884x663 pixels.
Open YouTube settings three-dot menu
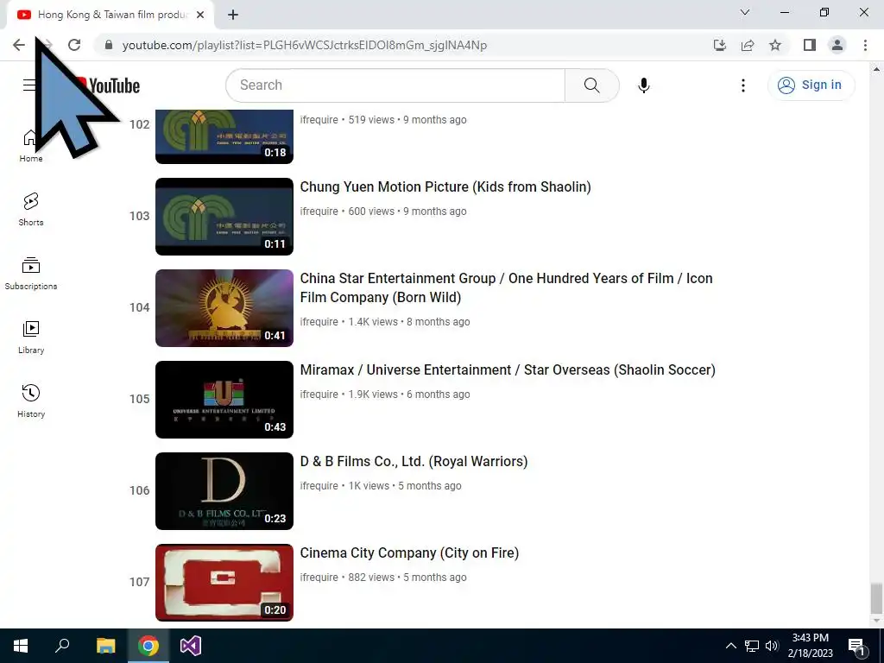point(743,85)
